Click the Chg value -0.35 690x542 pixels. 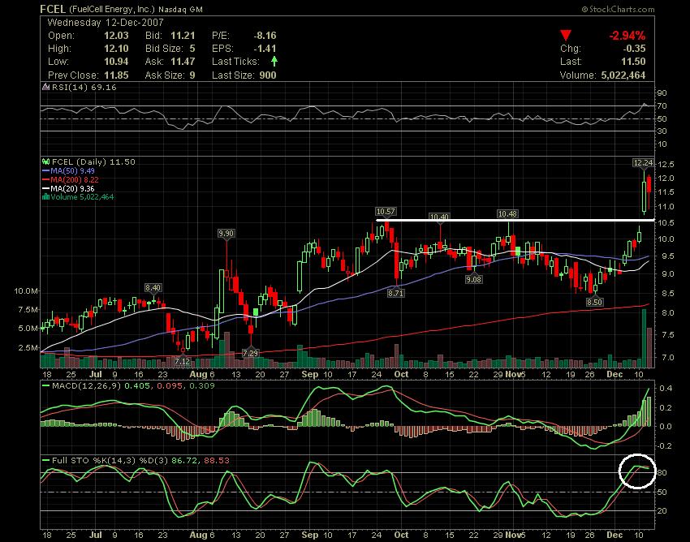[634, 49]
